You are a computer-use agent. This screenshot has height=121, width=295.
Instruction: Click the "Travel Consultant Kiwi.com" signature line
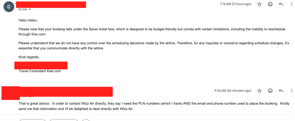pos(40,71)
